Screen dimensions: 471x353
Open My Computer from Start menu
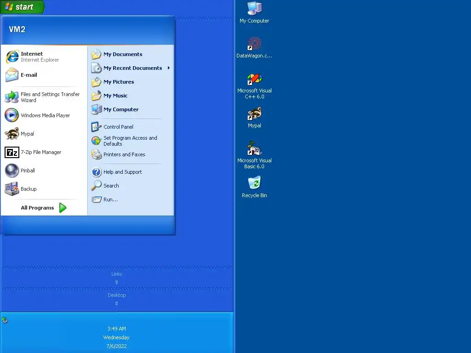coord(131,109)
